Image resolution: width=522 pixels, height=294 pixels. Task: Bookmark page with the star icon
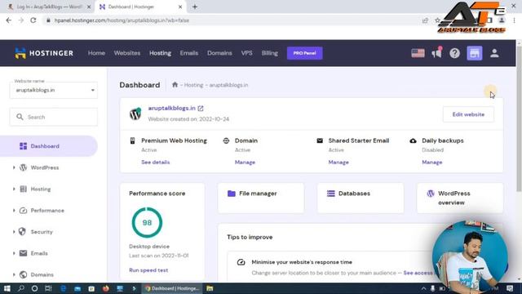click(x=437, y=20)
